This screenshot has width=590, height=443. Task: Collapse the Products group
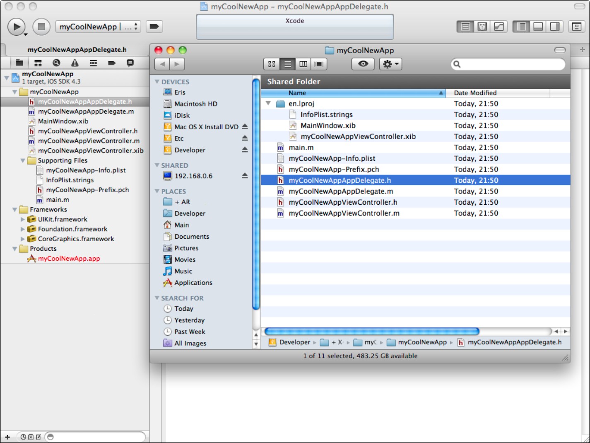point(15,249)
